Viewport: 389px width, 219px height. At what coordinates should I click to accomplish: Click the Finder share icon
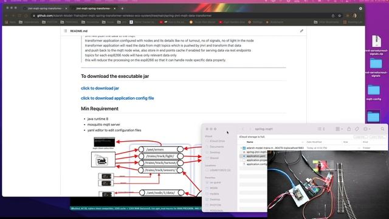pyautogui.click(x=349, y=129)
